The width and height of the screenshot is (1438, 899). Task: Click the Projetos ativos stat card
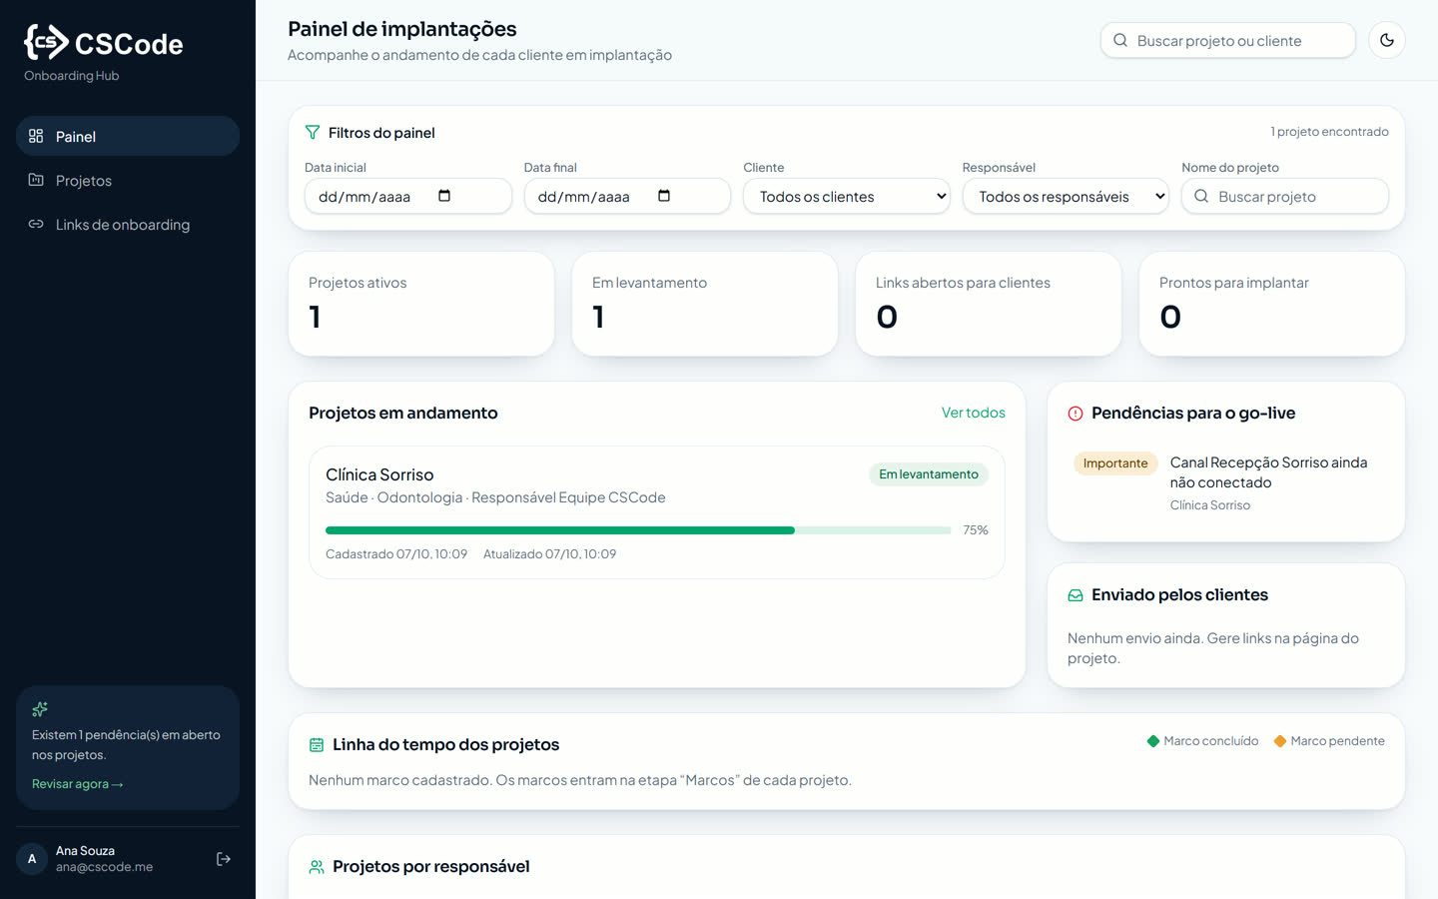421,304
